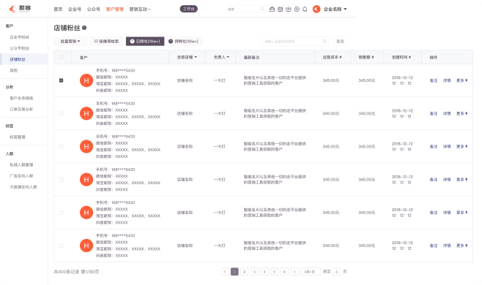Open 标签管理 in the sidebar
This screenshot has height=285, width=482.
coord(18,137)
